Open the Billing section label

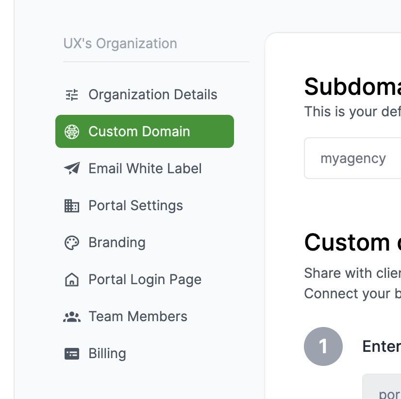(107, 353)
